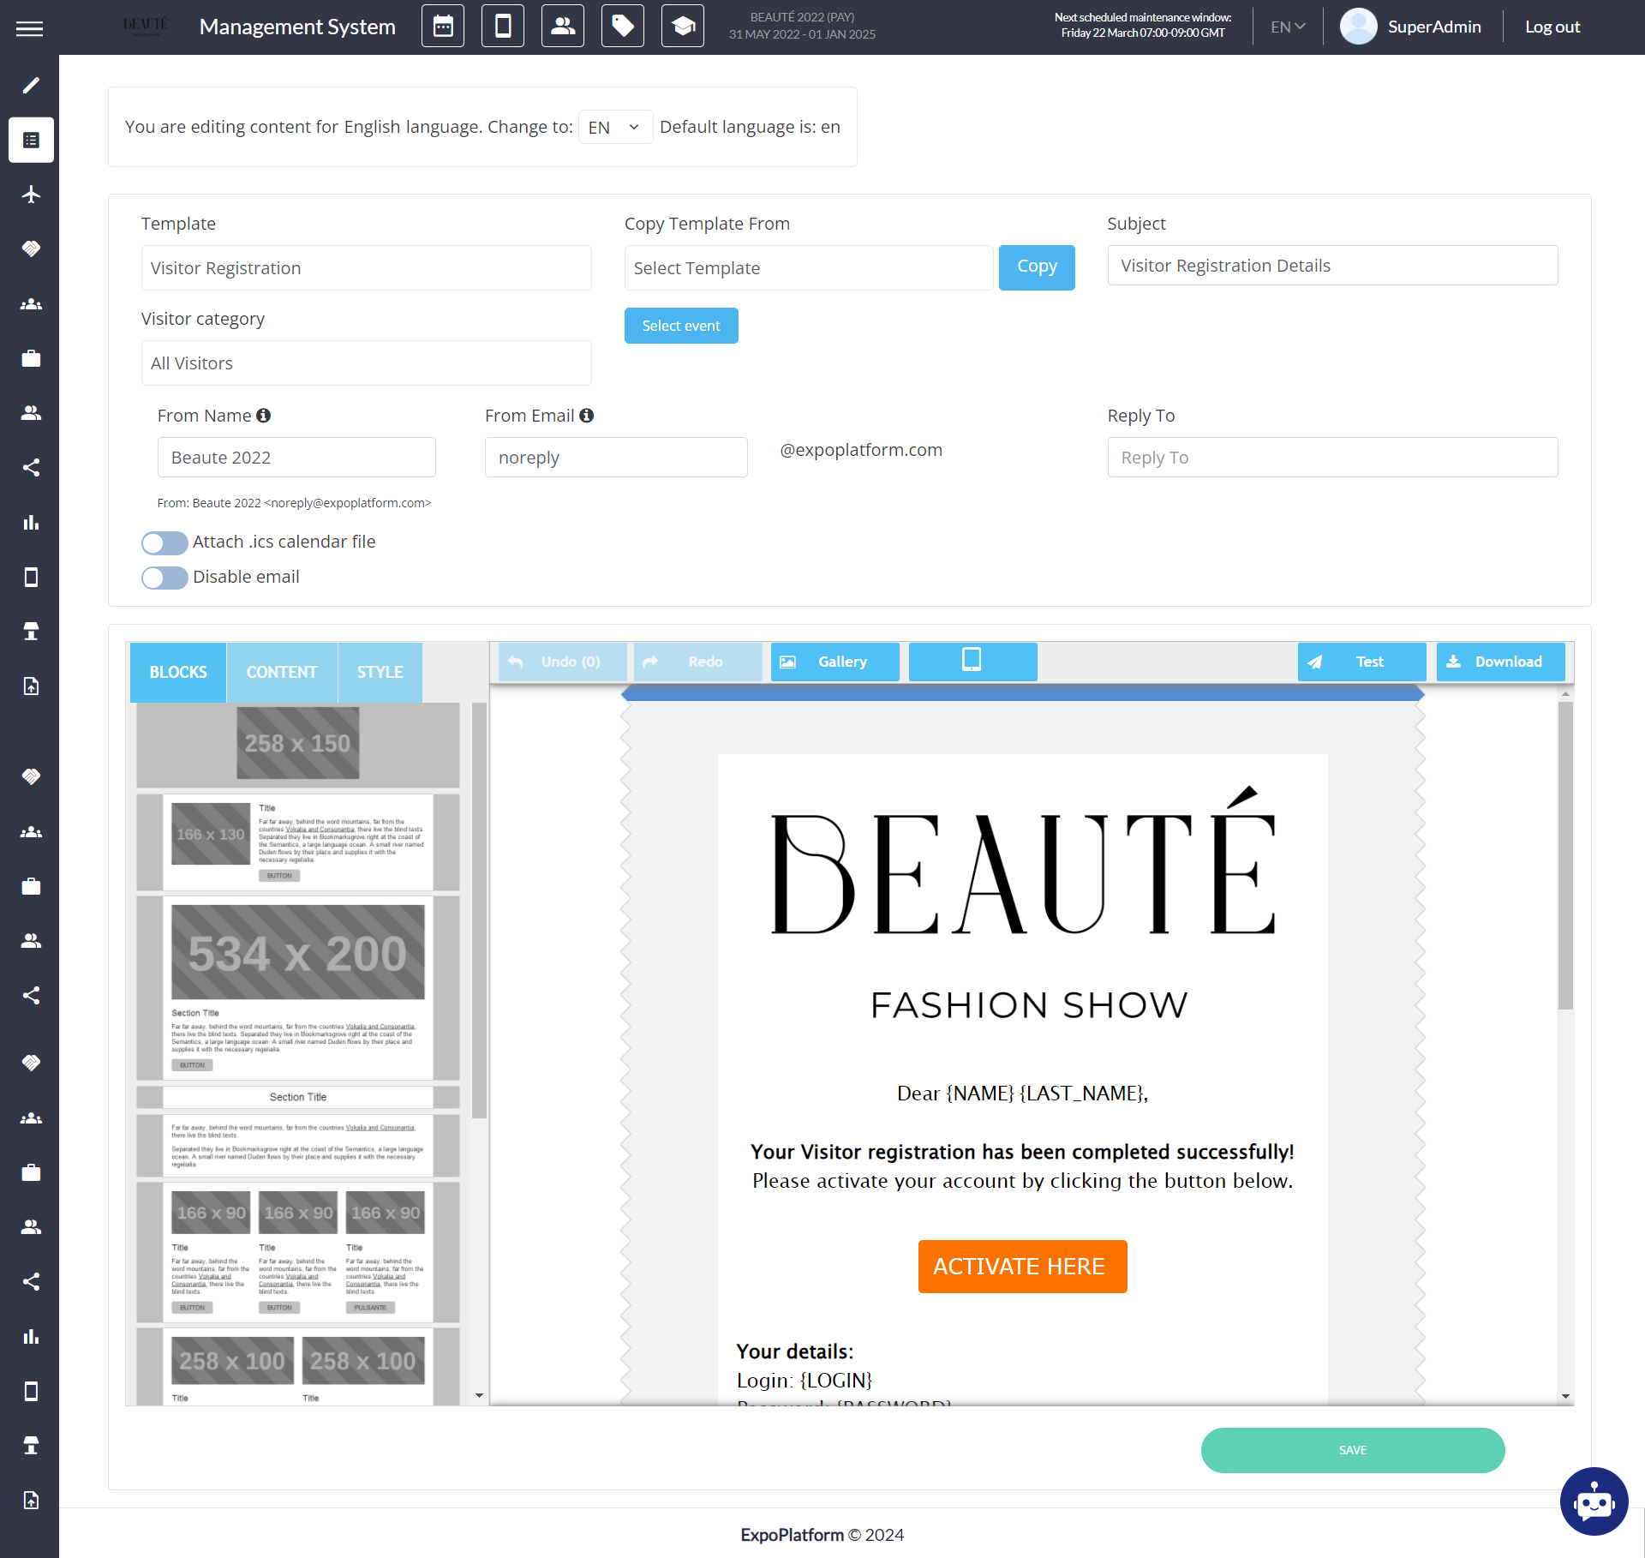The image size is (1645, 1558).
Task: Open the chatbot assistant icon
Action: click(x=1594, y=1501)
